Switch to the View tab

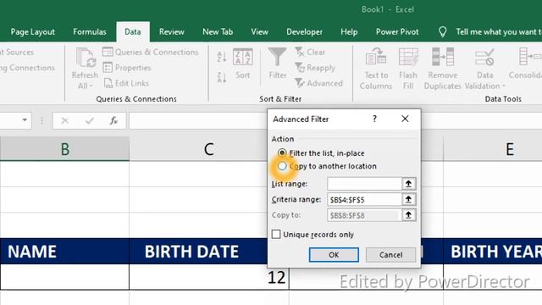click(260, 32)
